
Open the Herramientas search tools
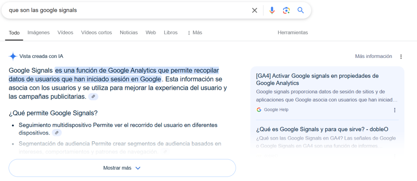click(292, 33)
